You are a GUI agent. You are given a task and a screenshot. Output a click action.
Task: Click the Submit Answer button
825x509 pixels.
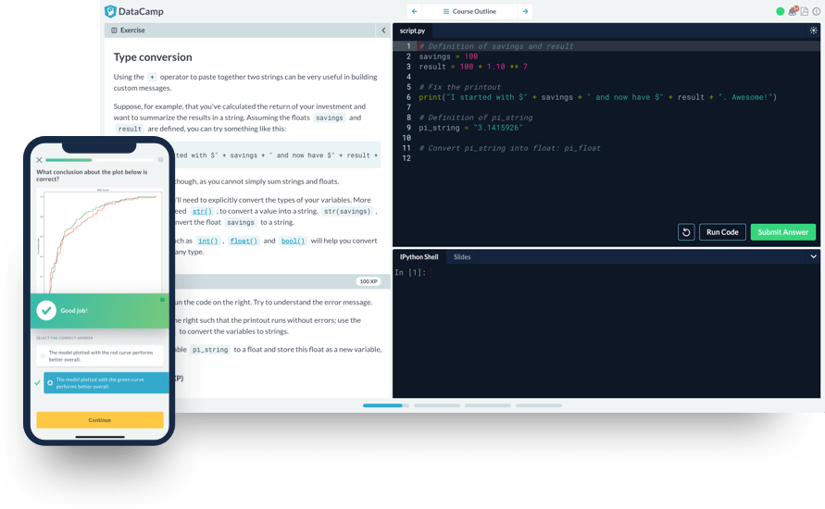(x=783, y=232)
